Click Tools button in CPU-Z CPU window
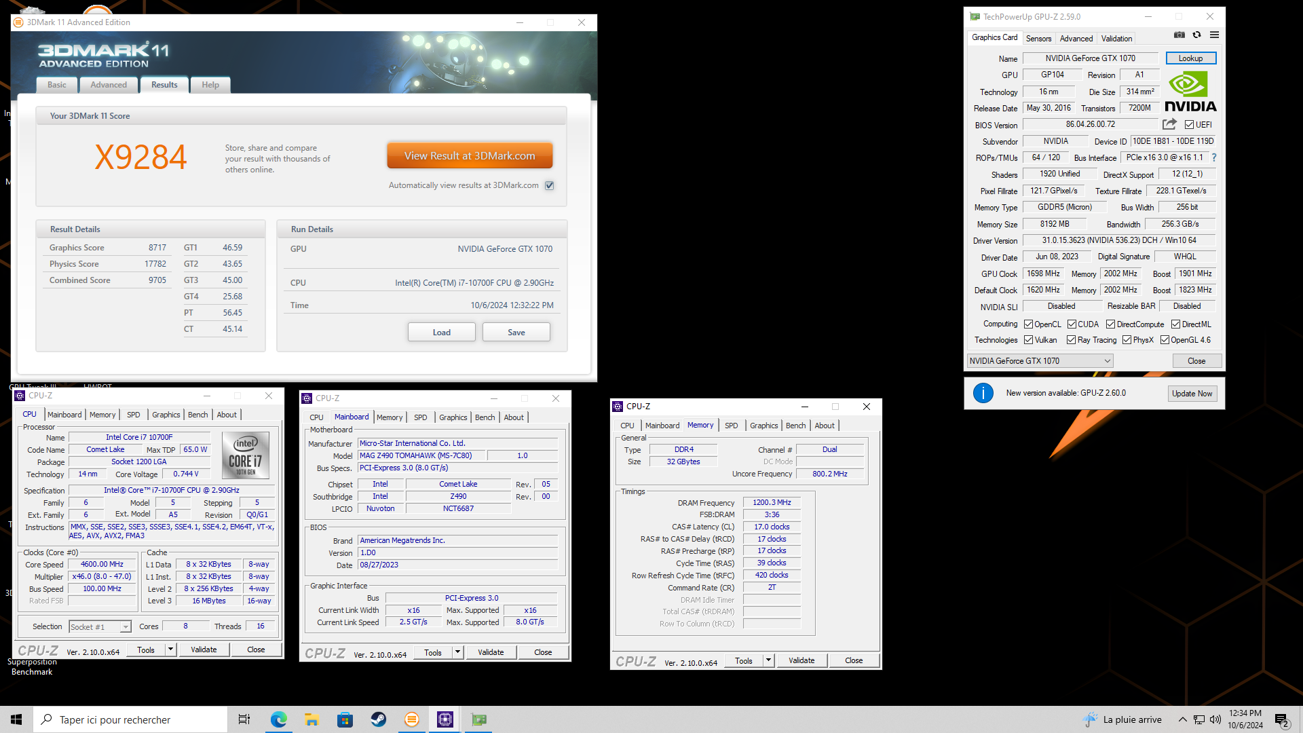This screenshot has width=1303, height=733. pos(146,650)
